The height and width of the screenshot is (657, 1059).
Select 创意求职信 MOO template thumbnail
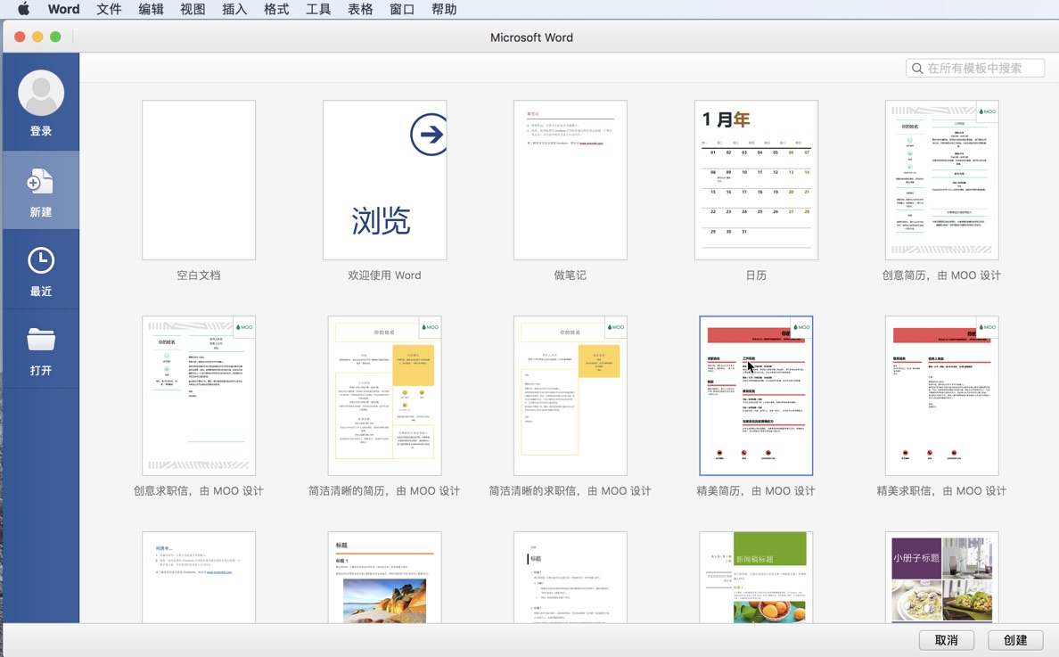click(199, 396)
